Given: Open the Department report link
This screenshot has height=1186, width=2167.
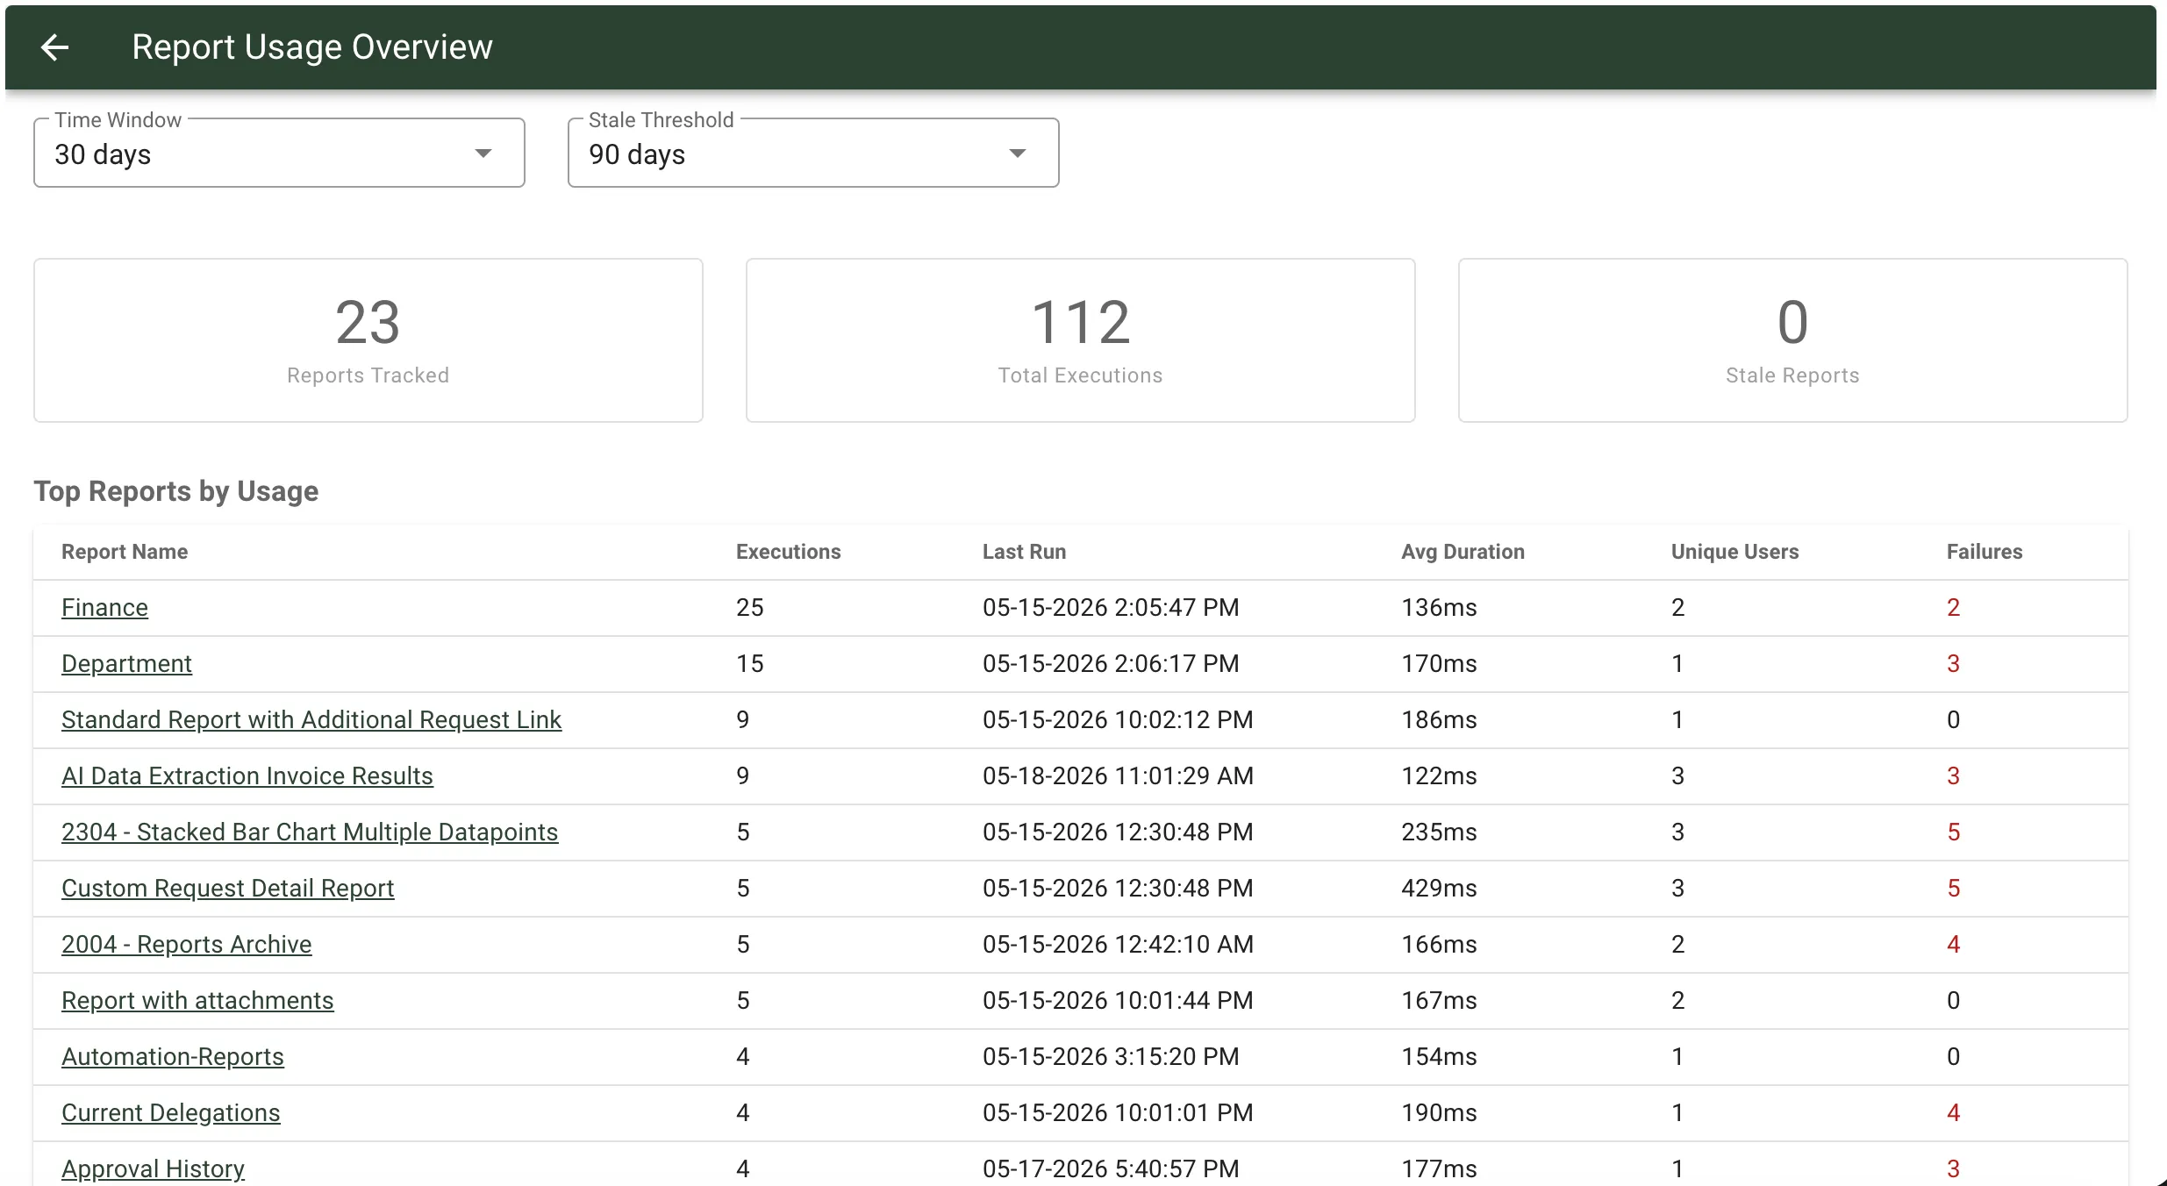Looking at the screenshot, I should pyautogui.click(x=126, y=663).
